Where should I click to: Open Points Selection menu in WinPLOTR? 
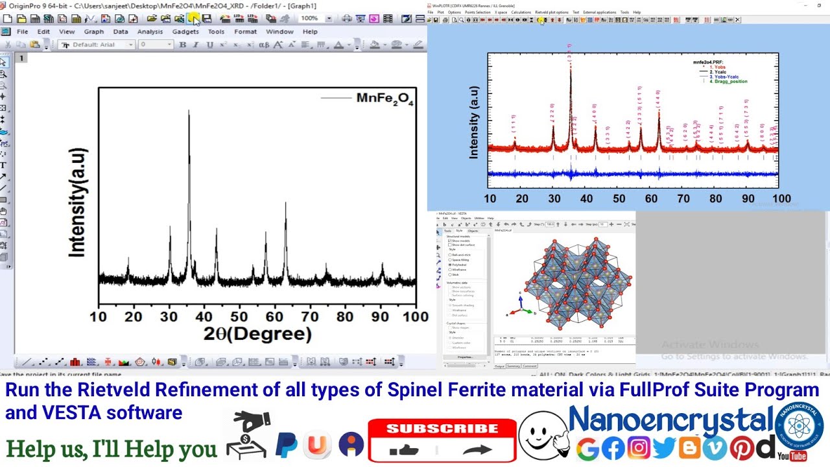coord(478,12)
